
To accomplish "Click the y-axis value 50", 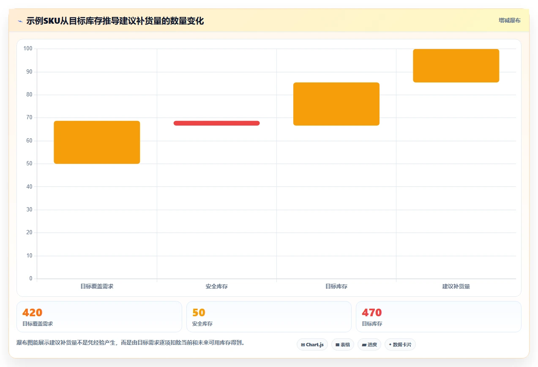I will 29,164.
